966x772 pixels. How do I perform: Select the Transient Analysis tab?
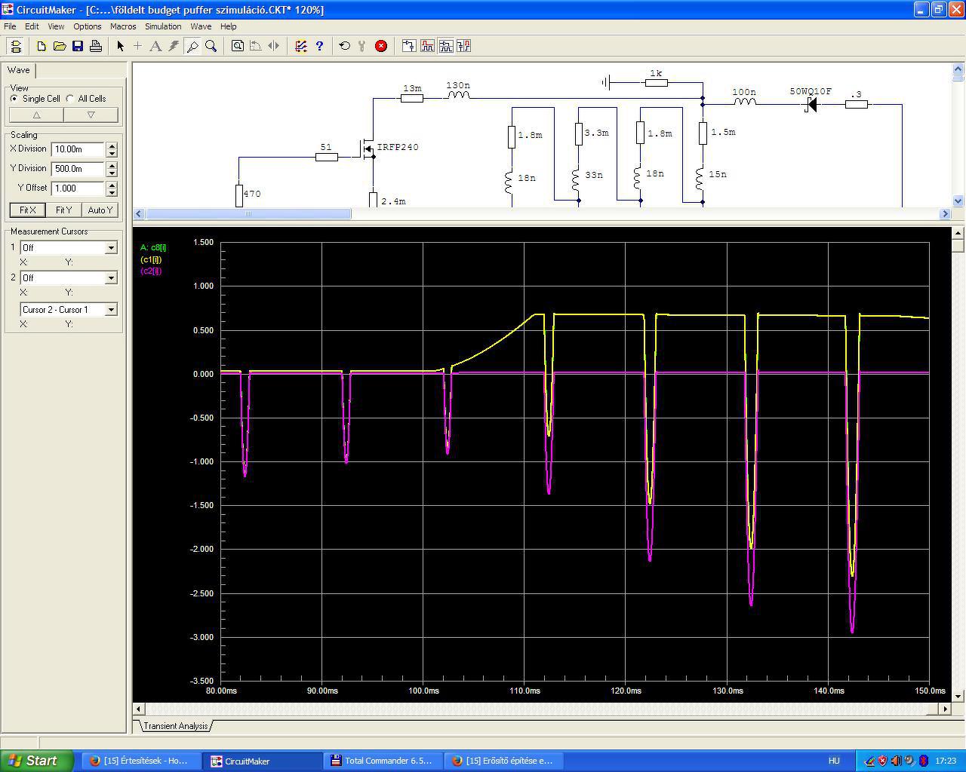(x=176, y=726)
